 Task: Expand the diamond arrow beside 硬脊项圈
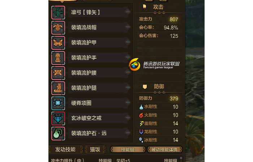click(x=128, y=102)
